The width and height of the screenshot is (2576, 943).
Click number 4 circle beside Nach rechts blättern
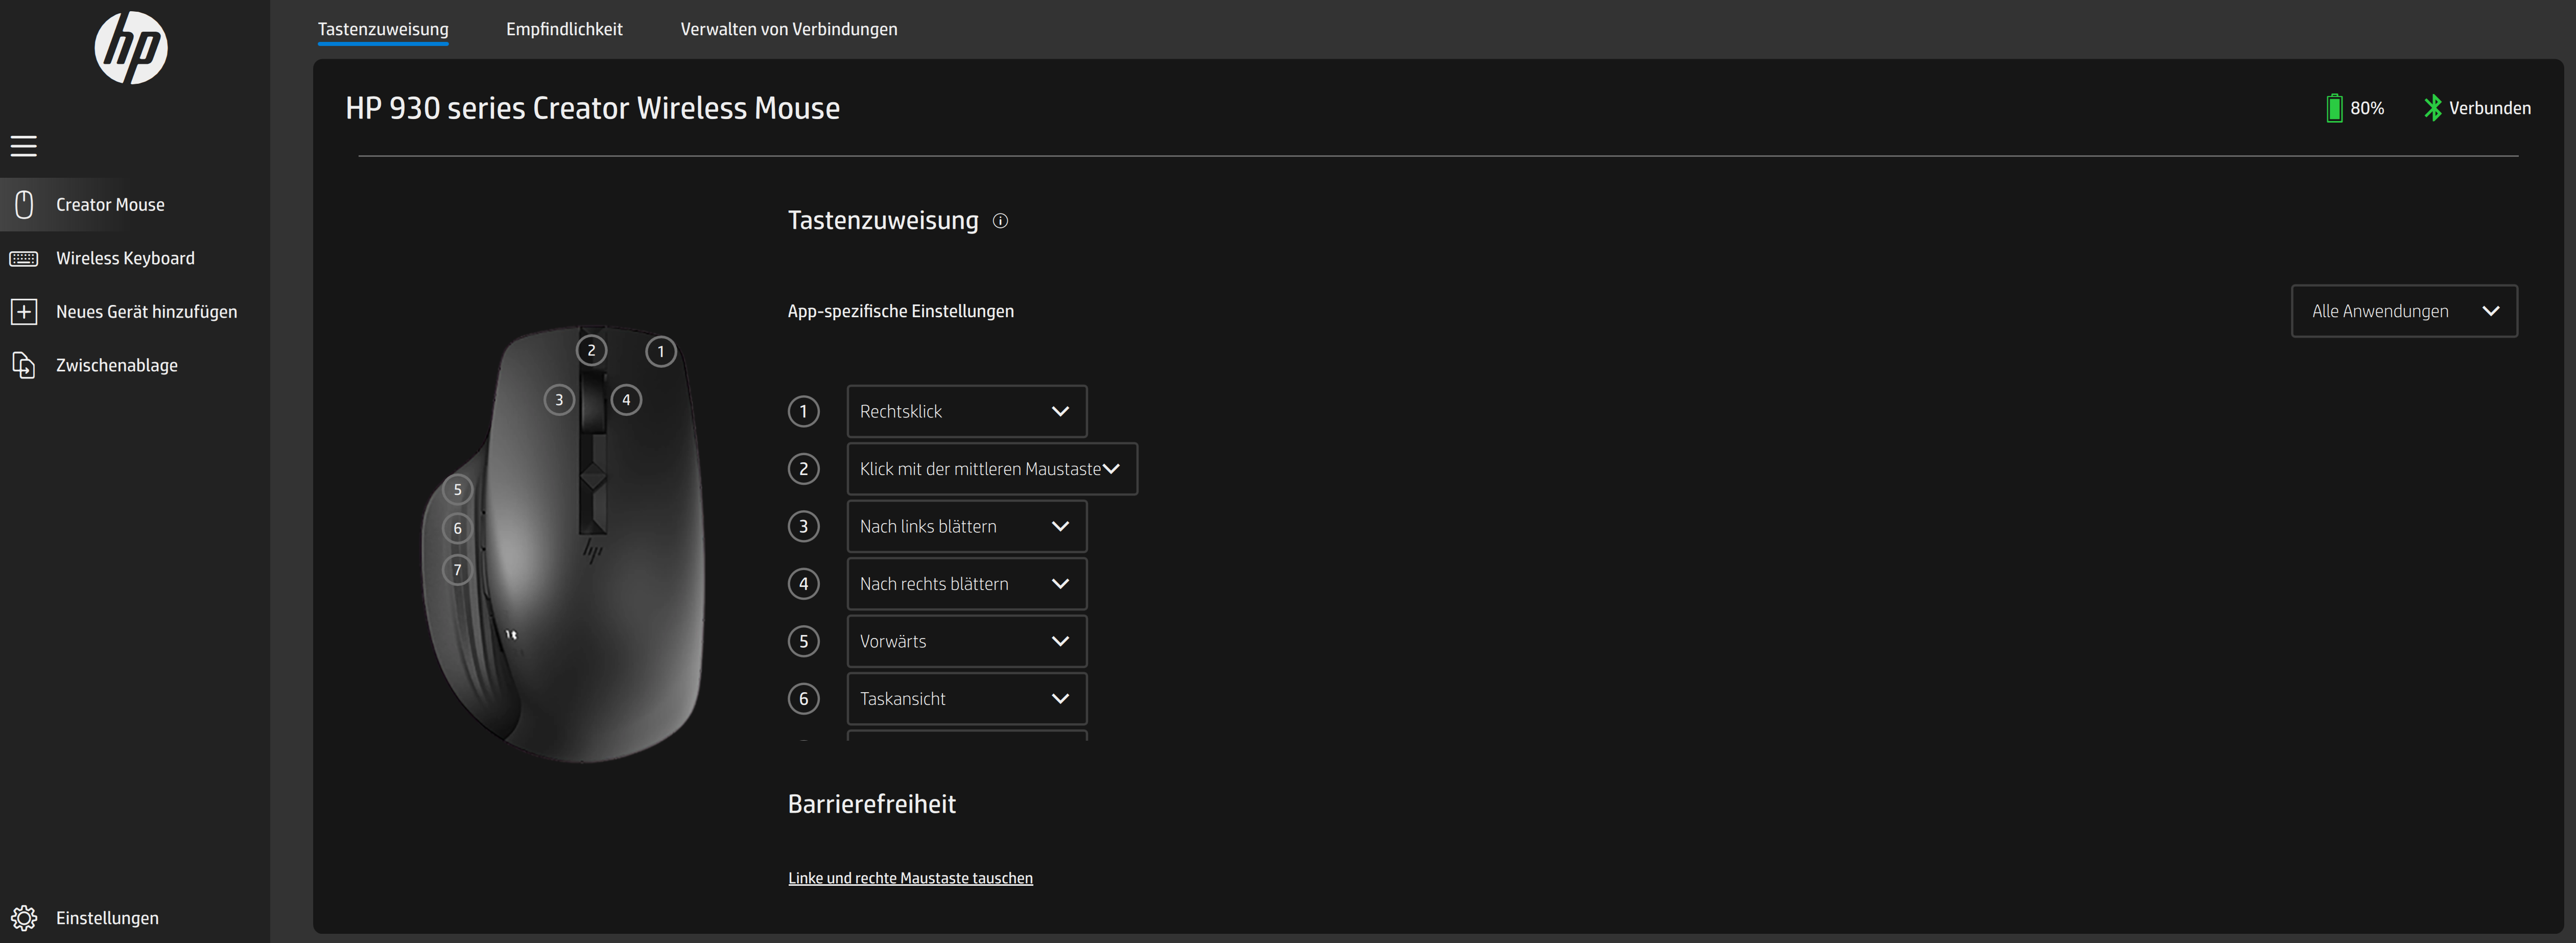coord(803,584)
